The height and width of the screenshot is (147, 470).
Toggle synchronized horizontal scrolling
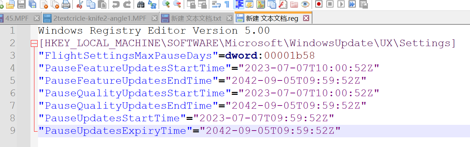[x=202, y=4]
